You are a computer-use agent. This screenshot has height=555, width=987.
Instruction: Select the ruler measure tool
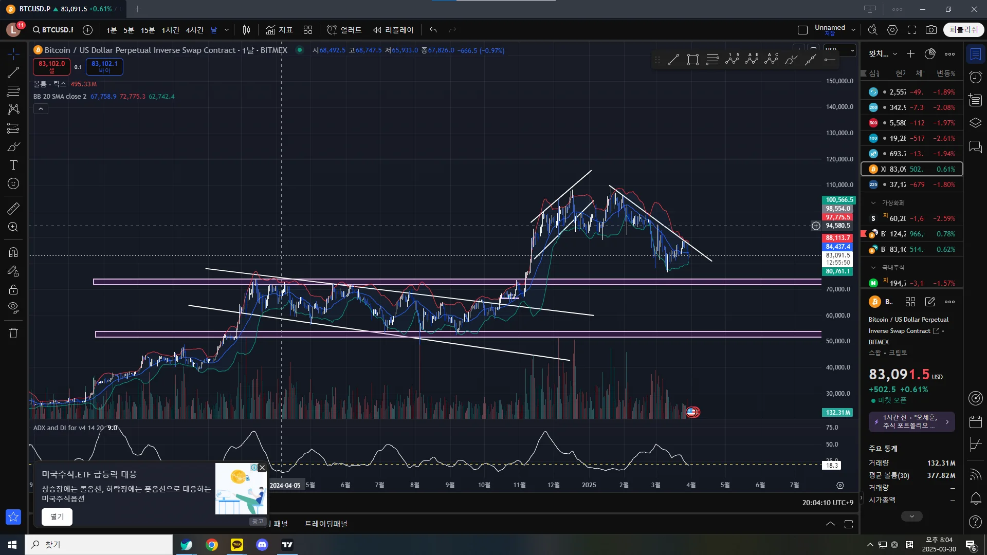(x=13, y=208)
